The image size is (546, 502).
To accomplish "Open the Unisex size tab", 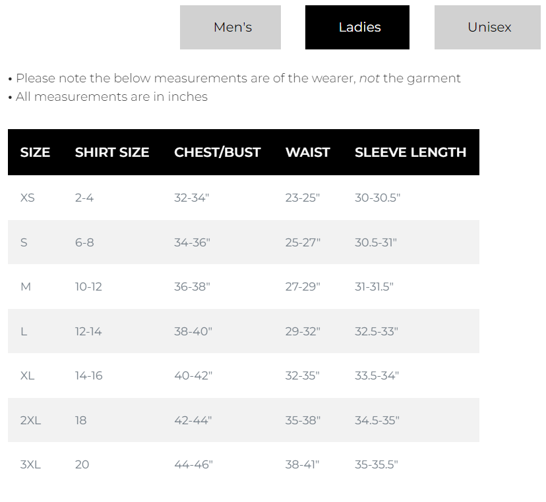I will (488, 27).
